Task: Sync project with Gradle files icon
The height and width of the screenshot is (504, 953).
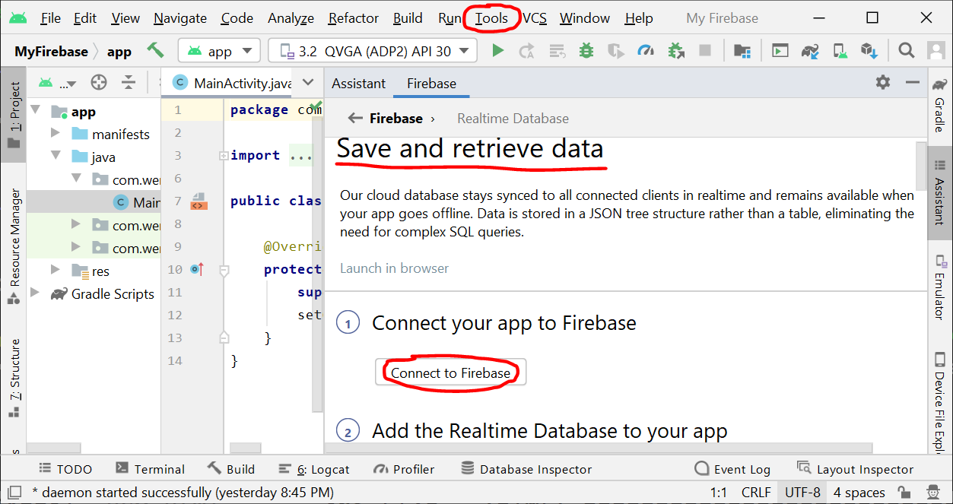Action: pyautogui.click(x=810, y=51)
